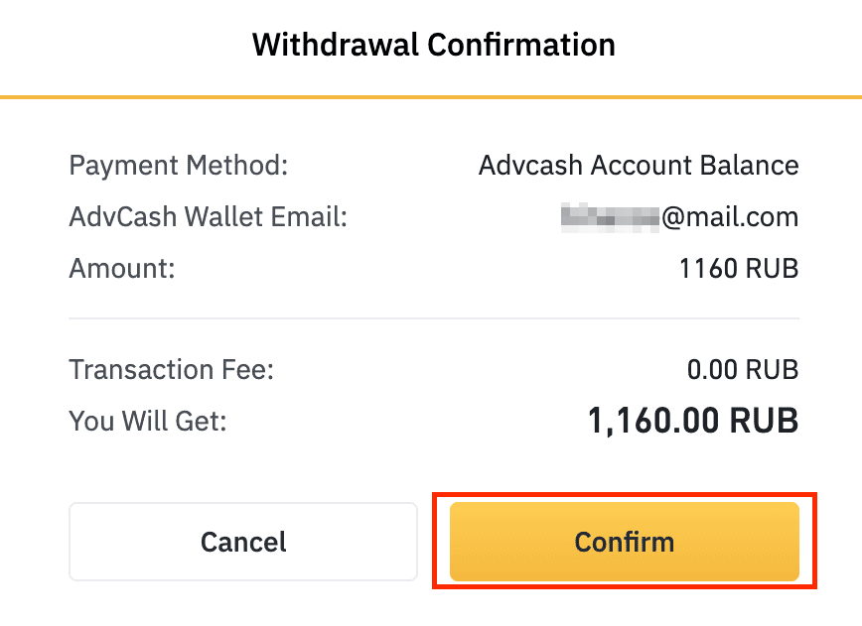Select the AdvCash Wallet Email label

[x=208, y=216]
